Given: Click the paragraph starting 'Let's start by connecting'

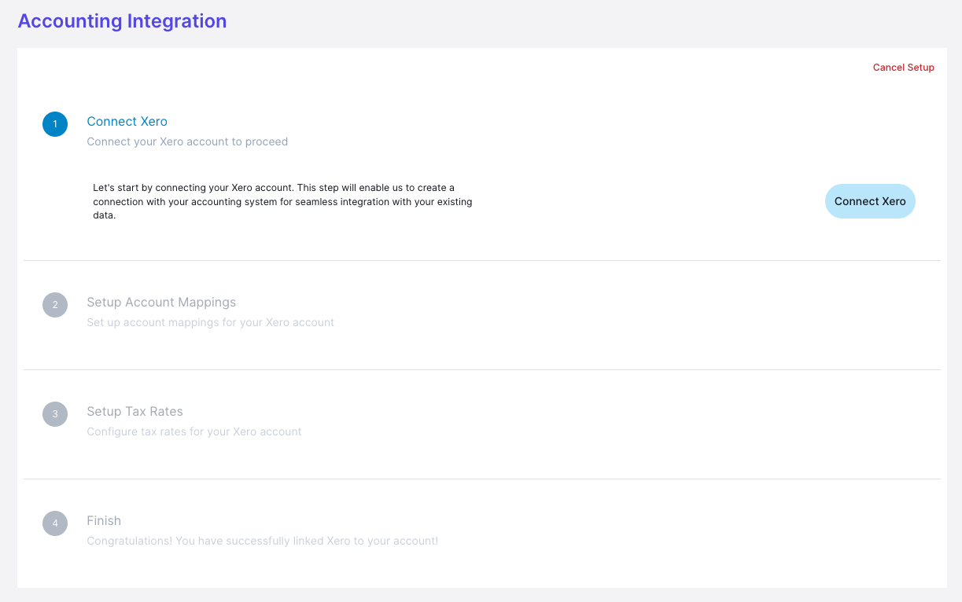Looking at the screenshot, I should coord(283,201).
